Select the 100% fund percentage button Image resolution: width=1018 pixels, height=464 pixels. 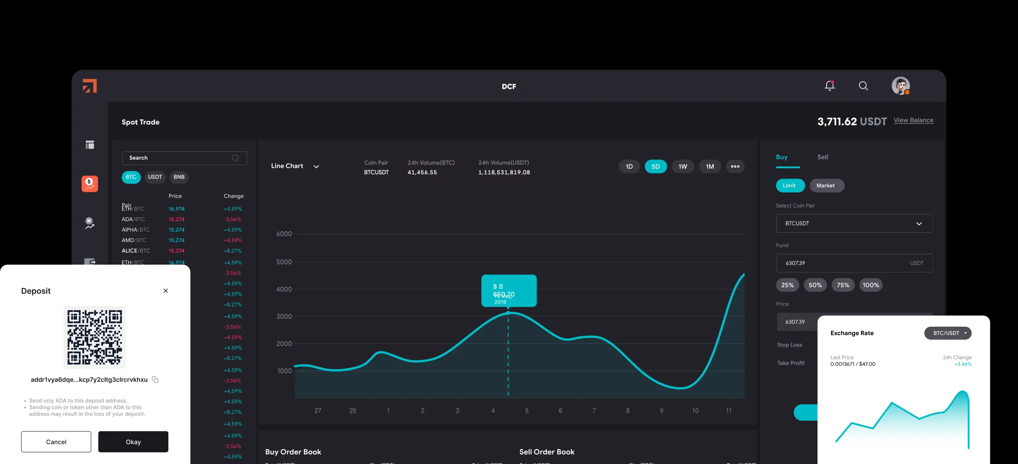pyautogui.click(x=871, y=285)
